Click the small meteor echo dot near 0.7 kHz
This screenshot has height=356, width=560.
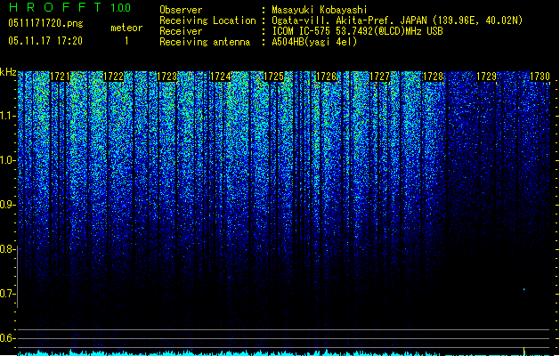tap(523, 289)
